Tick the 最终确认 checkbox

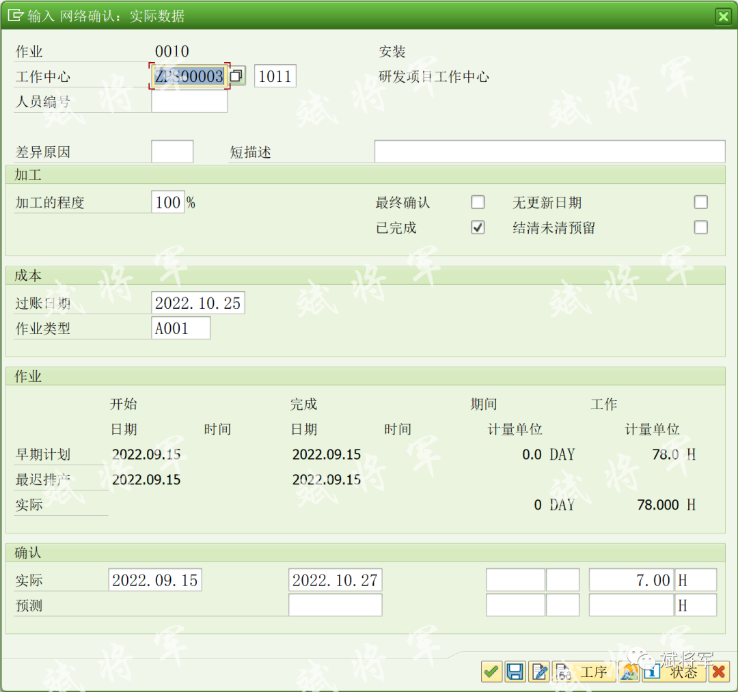pos(478,202)
